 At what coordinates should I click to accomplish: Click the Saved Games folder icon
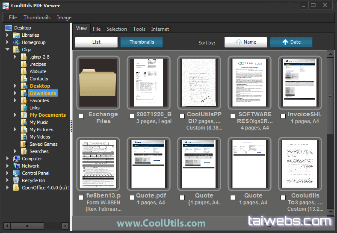click(24, 144)
